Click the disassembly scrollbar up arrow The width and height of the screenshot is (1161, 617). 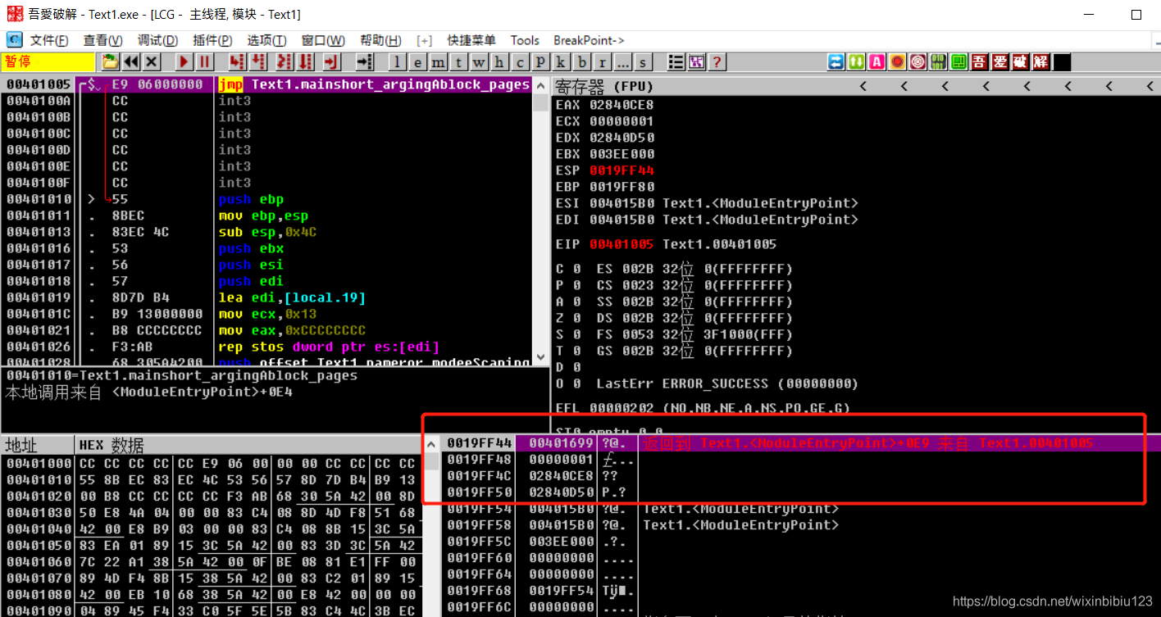540,85
